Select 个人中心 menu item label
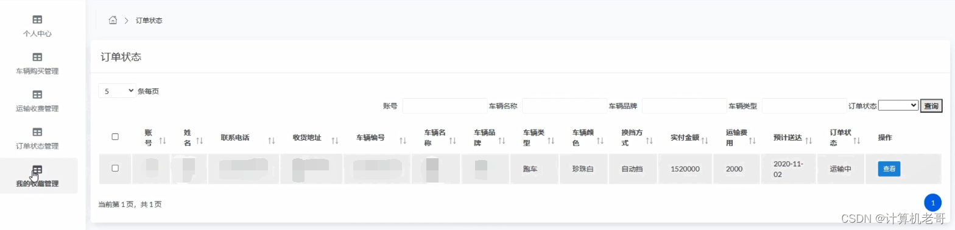The image size is (955, 230). 37,33
